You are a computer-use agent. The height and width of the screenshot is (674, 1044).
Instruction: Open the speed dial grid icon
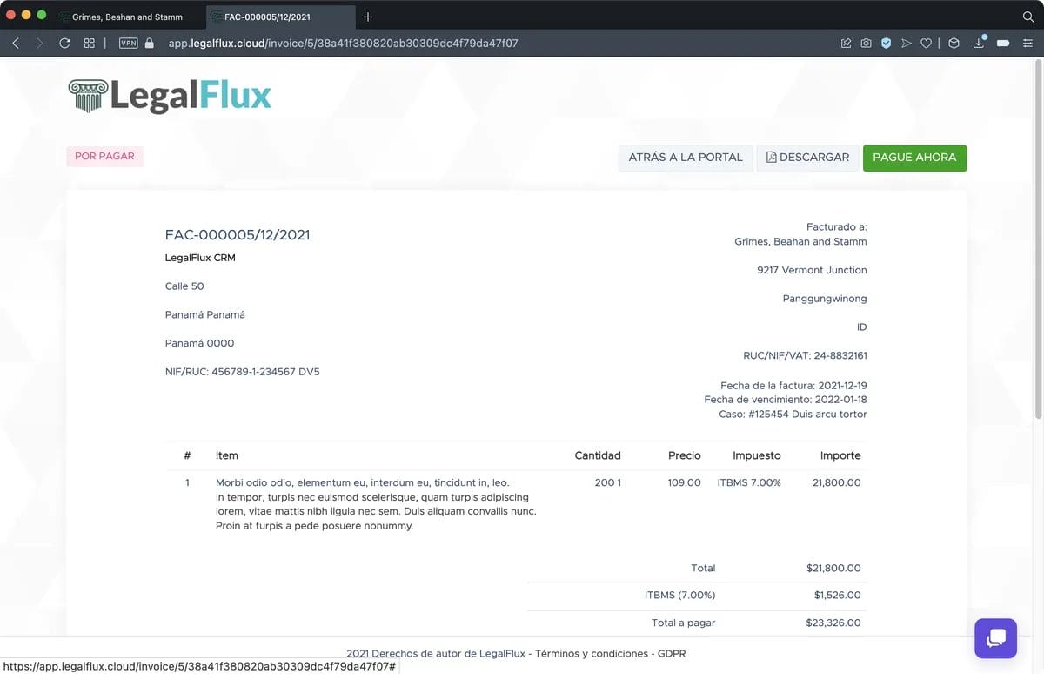pos(89,43)
